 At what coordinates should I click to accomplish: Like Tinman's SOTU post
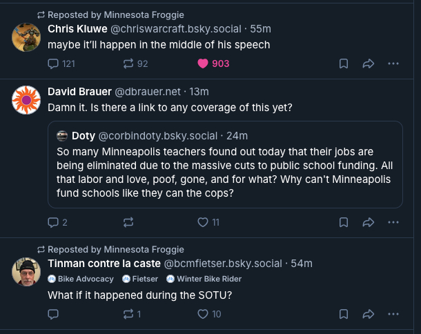203,314
